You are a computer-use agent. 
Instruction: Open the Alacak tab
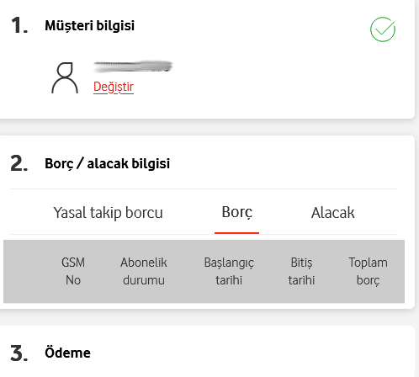[x=332, y=212]
